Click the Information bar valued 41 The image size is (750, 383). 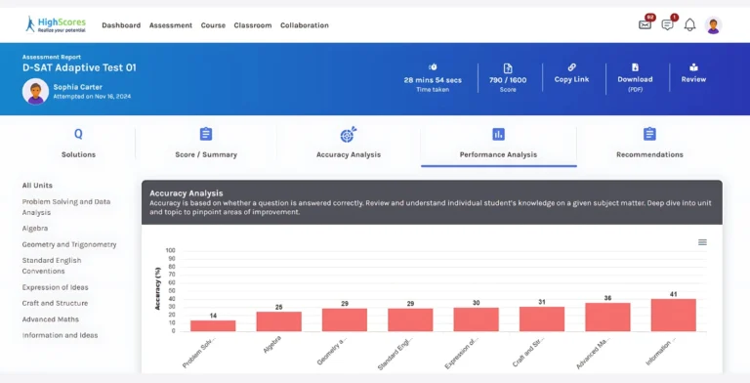point(674,315)
